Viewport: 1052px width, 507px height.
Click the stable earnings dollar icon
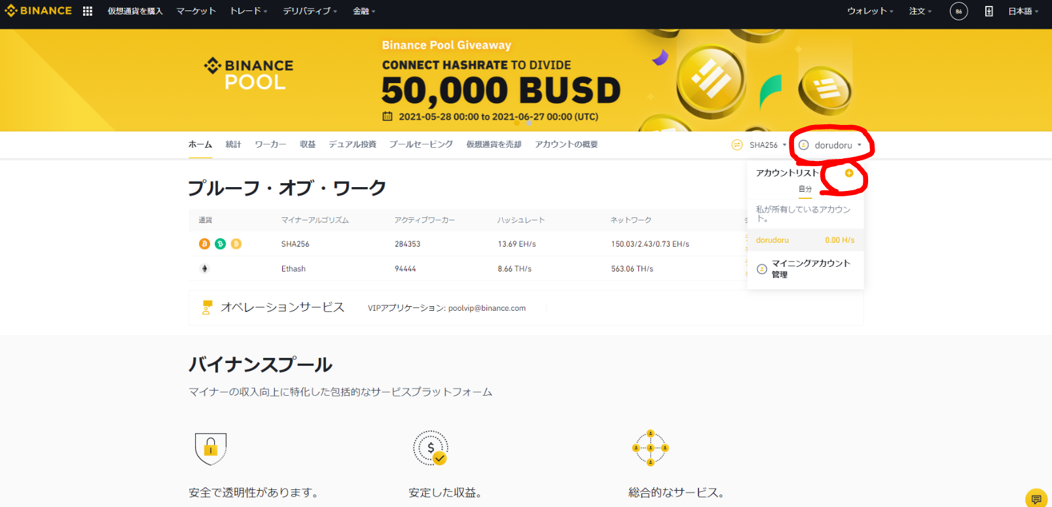point(431,448)
